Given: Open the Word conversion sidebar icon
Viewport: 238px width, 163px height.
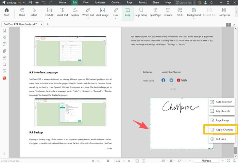Looking at the screenshot, I should [x=4, y=58].
